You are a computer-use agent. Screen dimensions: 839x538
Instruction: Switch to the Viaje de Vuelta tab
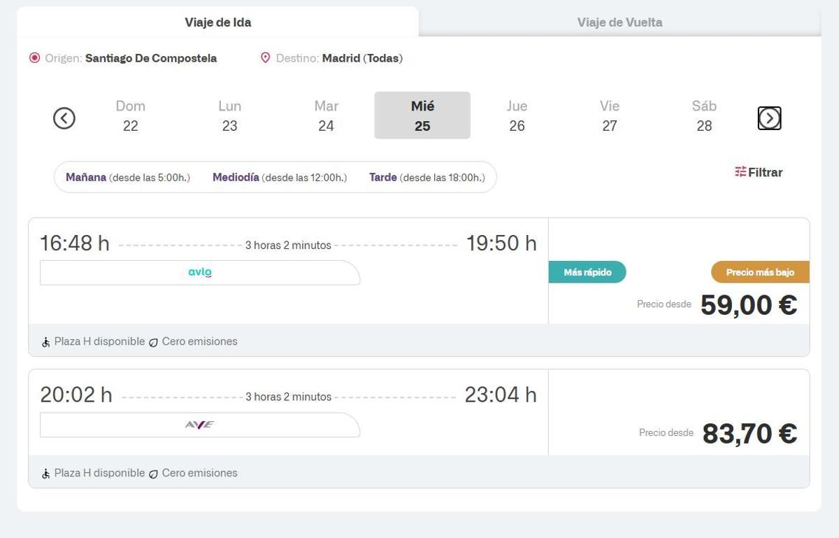tap(619, 22)
